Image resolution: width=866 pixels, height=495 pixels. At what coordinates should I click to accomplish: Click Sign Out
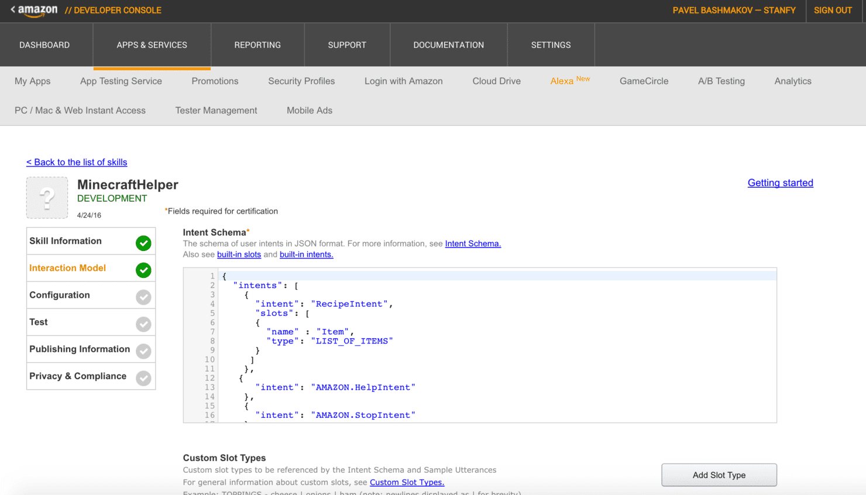(x=833, y=11)
